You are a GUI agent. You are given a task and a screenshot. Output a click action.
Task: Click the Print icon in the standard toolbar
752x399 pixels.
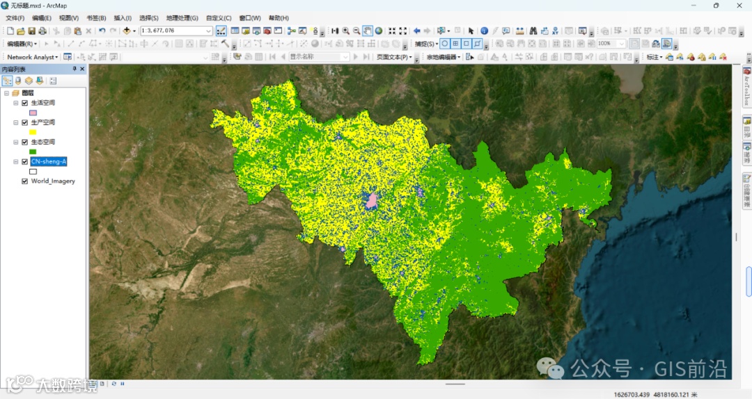42,31
